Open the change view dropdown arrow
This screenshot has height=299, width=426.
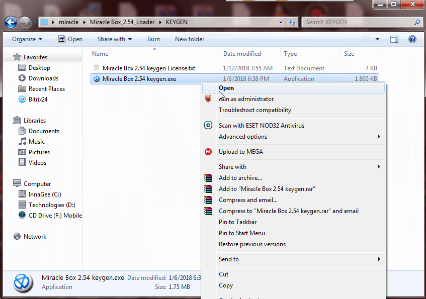click(377, 39)
